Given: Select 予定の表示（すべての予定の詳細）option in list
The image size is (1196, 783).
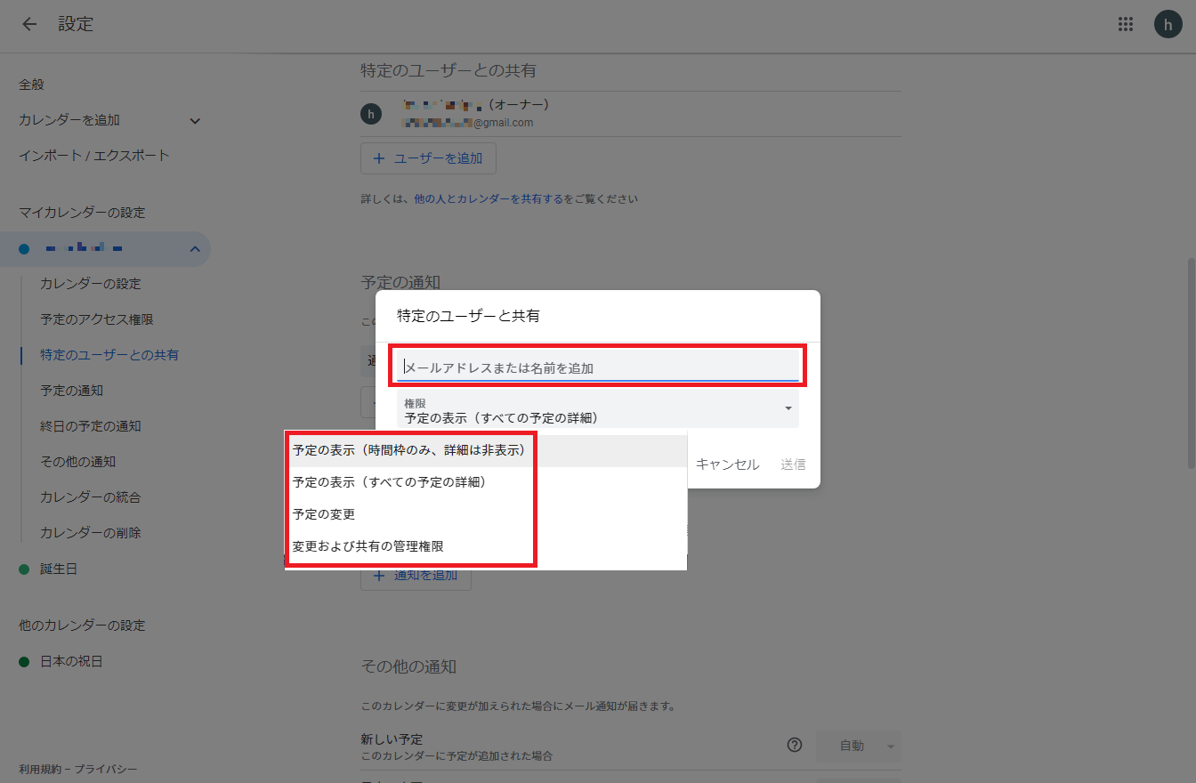Looking at the screenshot, I should [389, 482].
